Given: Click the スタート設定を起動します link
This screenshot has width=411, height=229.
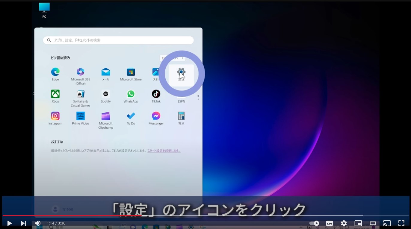Looking at the screenshot, I should coord(164,151).
